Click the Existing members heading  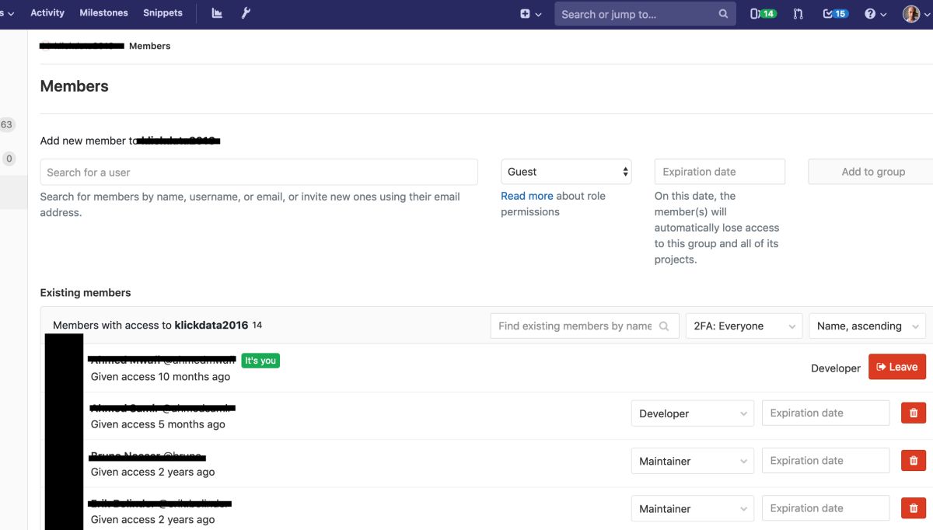coord(86,293)
